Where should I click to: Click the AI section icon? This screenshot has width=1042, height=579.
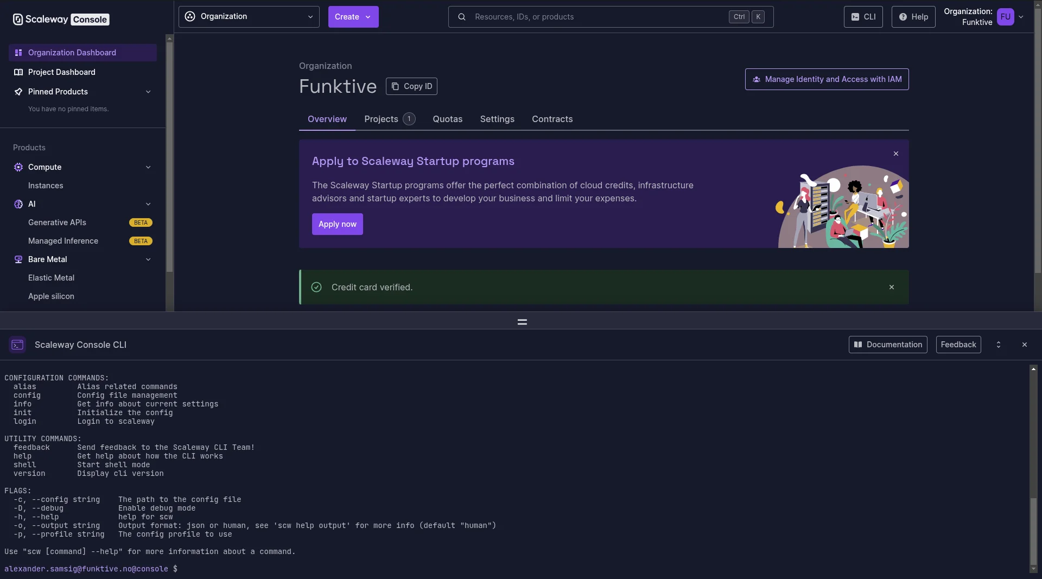coord(18,204)
